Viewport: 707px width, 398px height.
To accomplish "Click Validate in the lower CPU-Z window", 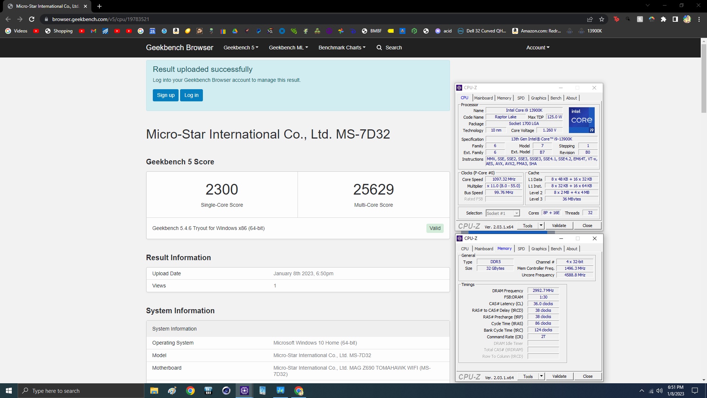I will coord(559,376).
